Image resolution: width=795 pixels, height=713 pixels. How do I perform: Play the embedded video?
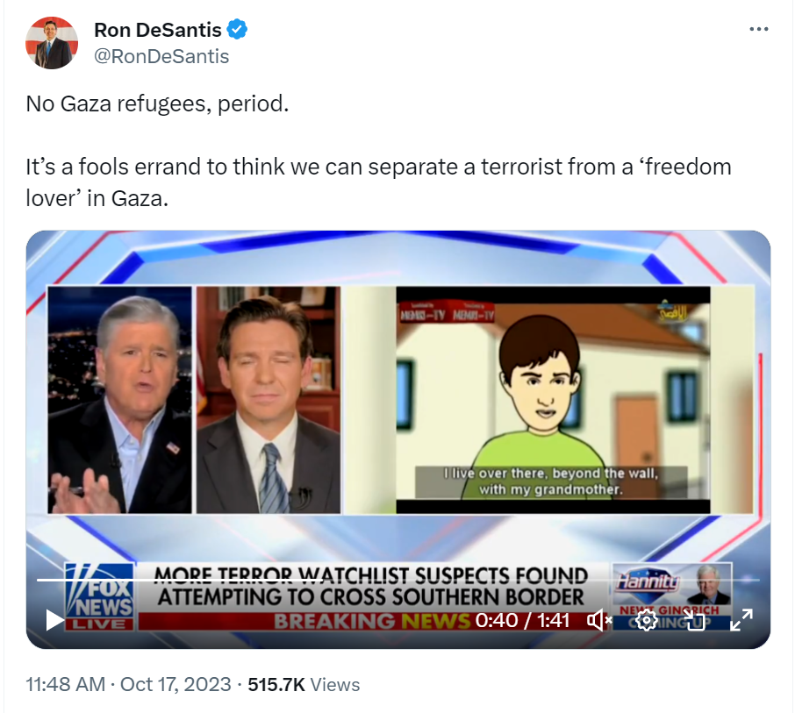(54, 620)
